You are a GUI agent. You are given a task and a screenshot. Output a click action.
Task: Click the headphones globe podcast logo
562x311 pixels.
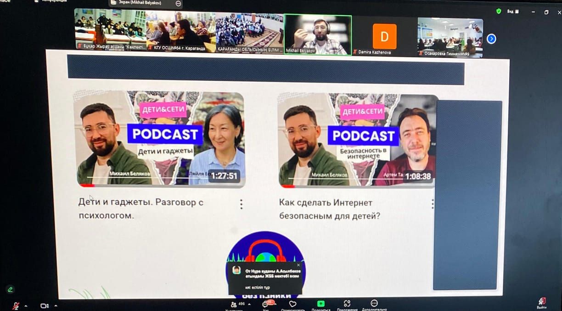[x=265, y=265]
